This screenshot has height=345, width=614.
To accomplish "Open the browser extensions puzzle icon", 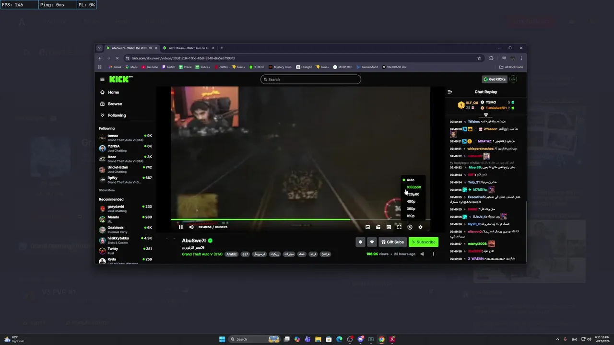I will [x=491, y=58].
